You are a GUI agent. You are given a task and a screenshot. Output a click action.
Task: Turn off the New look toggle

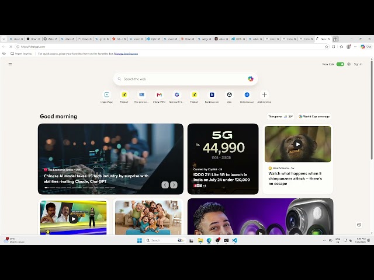pyautogui.click(x=340, y=64)
